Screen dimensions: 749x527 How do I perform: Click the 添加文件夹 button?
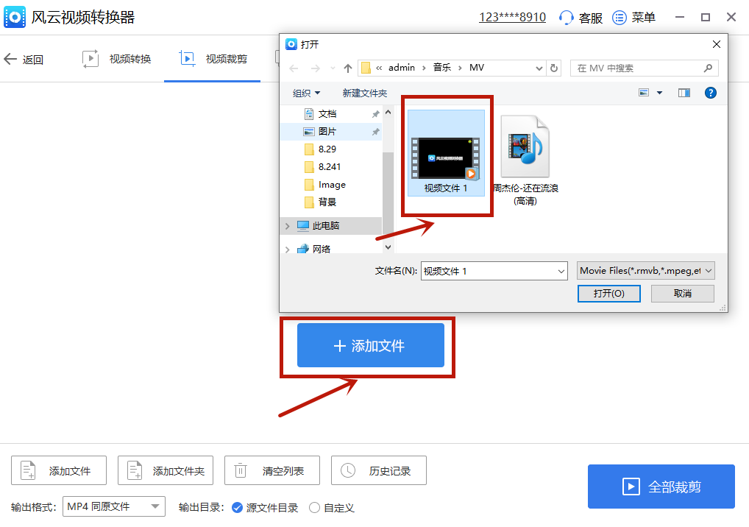[166, 470]
